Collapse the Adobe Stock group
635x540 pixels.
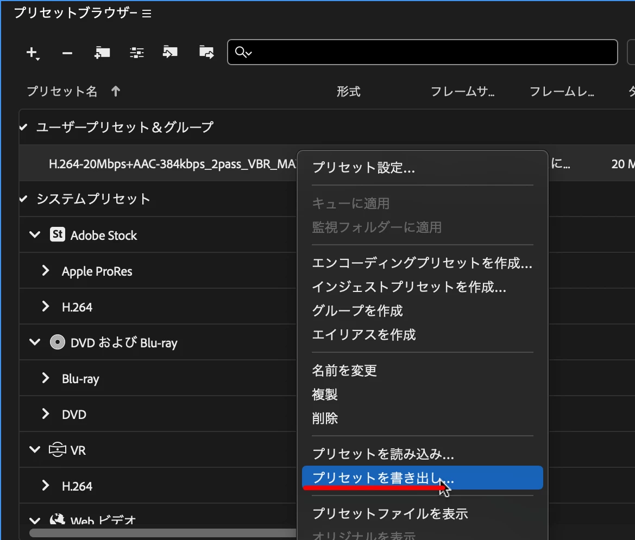(x=35, y=234)
